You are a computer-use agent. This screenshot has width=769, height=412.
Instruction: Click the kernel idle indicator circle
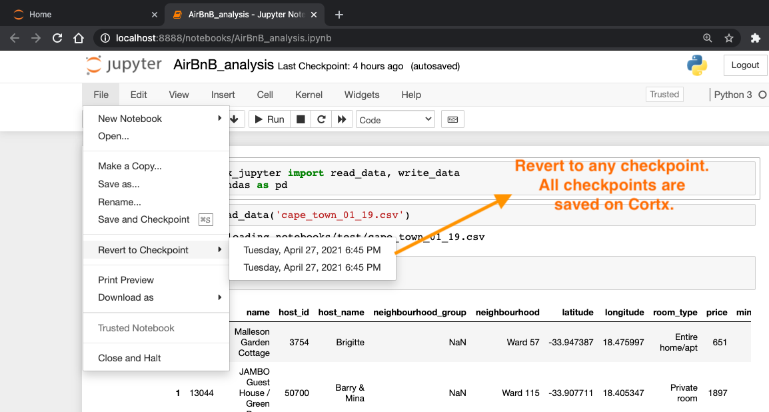coord(762,95)
